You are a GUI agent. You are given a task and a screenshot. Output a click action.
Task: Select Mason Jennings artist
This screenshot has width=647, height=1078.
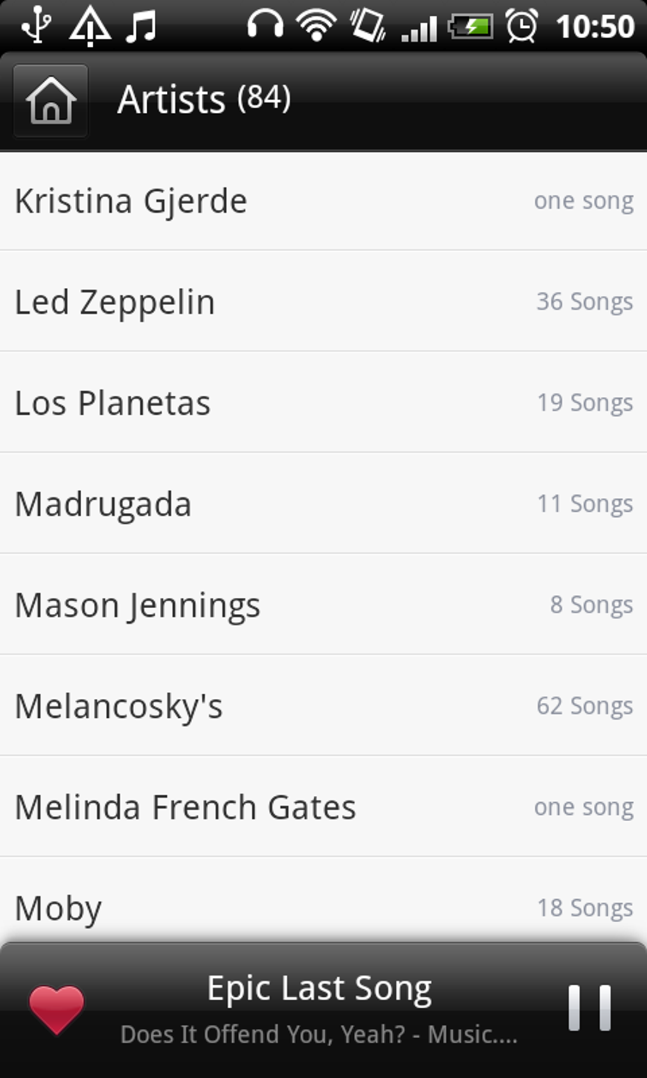pyautogui.click(x=323, y=604)
